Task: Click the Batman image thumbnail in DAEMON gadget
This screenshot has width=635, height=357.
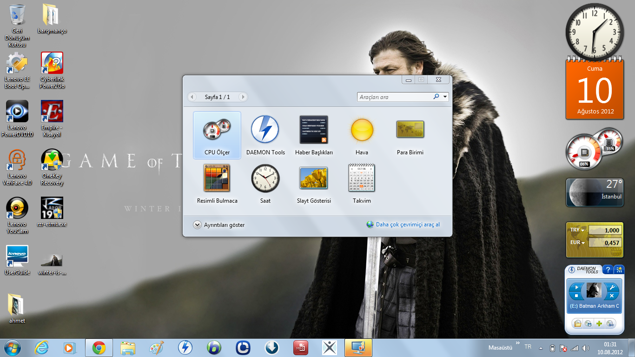Action: [x=594, y=291]
